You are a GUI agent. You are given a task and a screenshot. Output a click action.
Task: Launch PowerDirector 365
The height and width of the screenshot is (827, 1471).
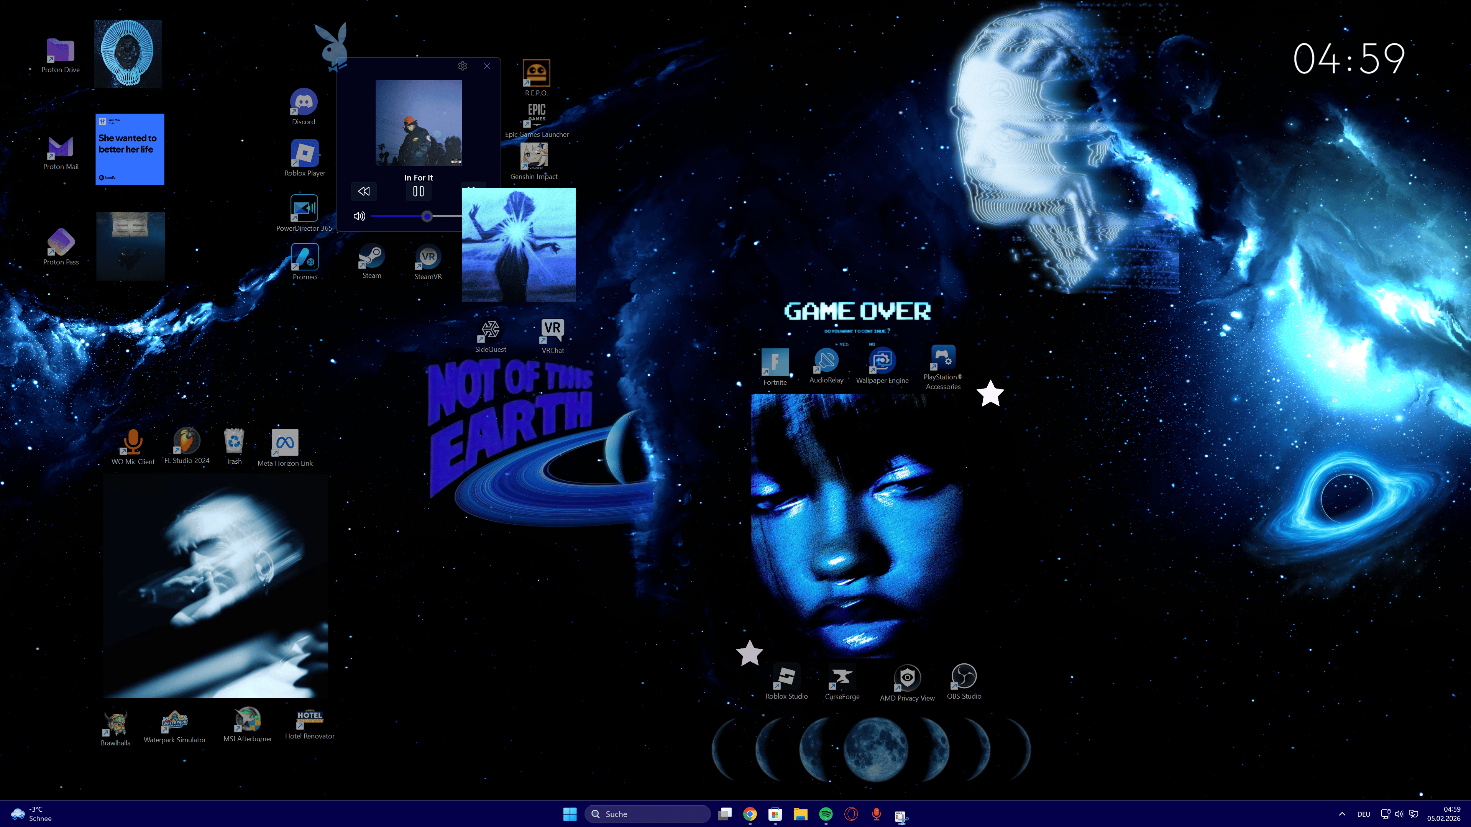click(304, 213)
